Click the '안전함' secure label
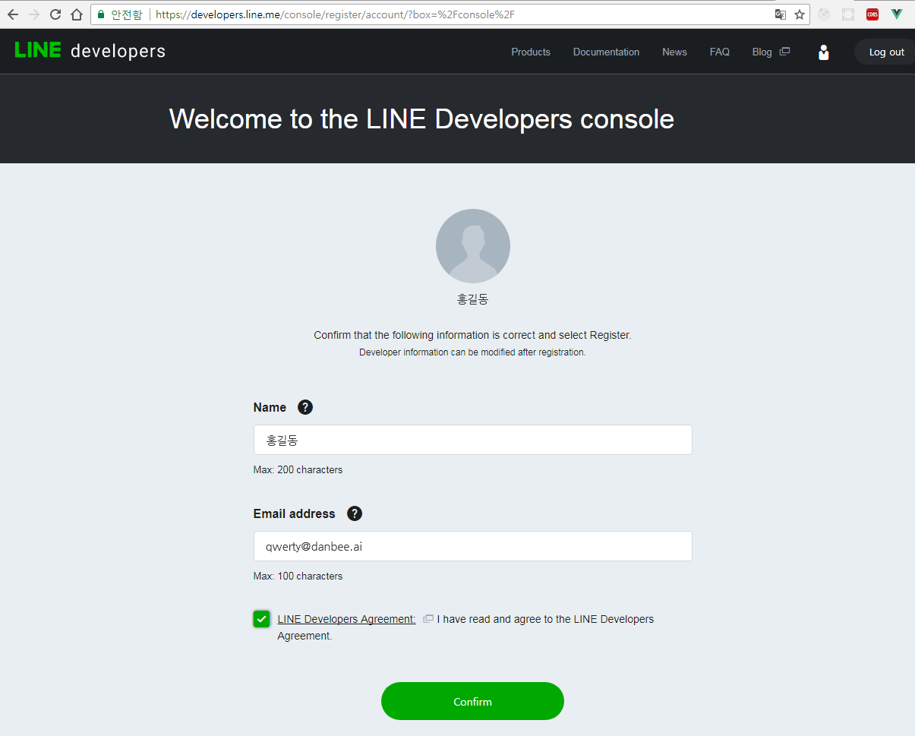 pyautogui.click(x=126, y=14)
